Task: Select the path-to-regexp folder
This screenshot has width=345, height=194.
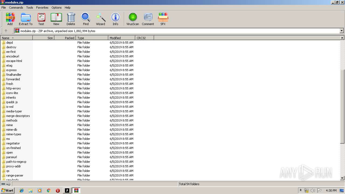Action: pyautogui.click(x=16, y=162)
